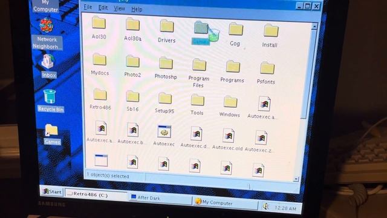Open the Edit menu

pyautogui.click(x=103, y=8)
